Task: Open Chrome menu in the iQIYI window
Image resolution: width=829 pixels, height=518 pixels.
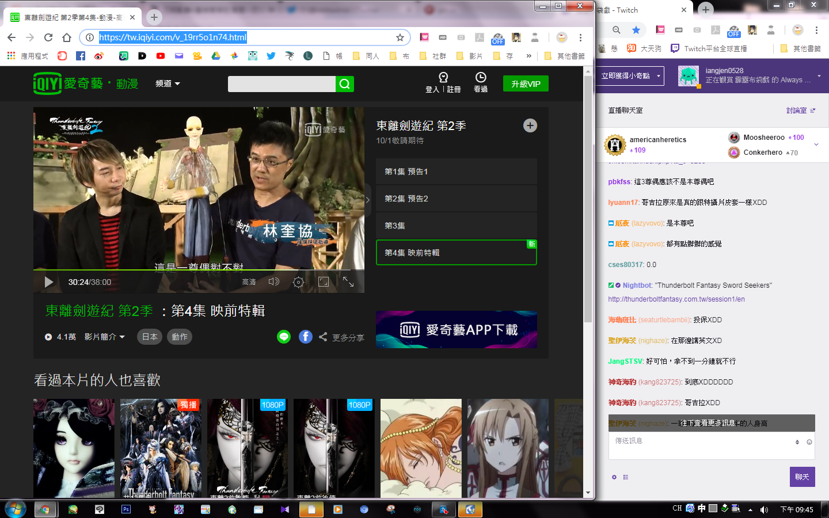Action: pos(580,37)
